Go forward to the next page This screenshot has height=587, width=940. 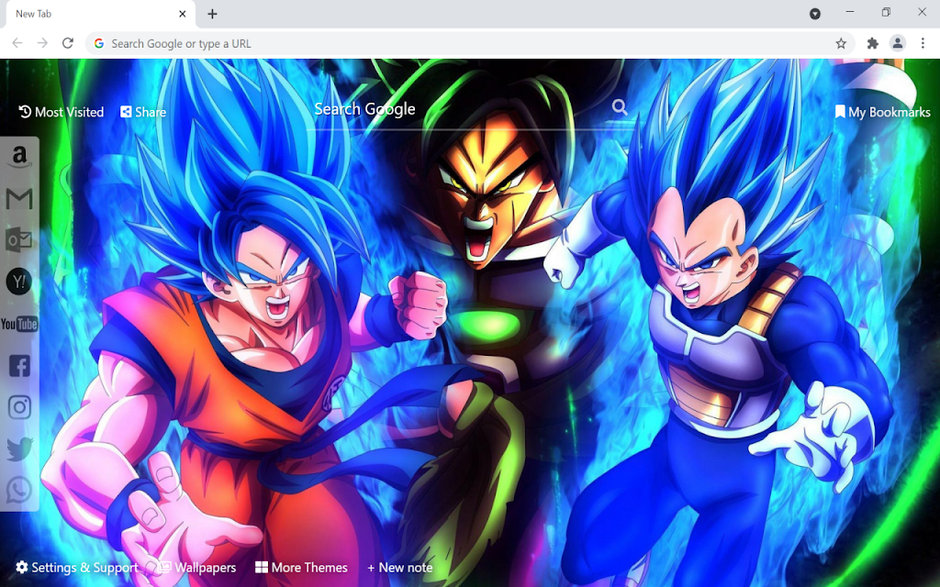tap(42, 43)
